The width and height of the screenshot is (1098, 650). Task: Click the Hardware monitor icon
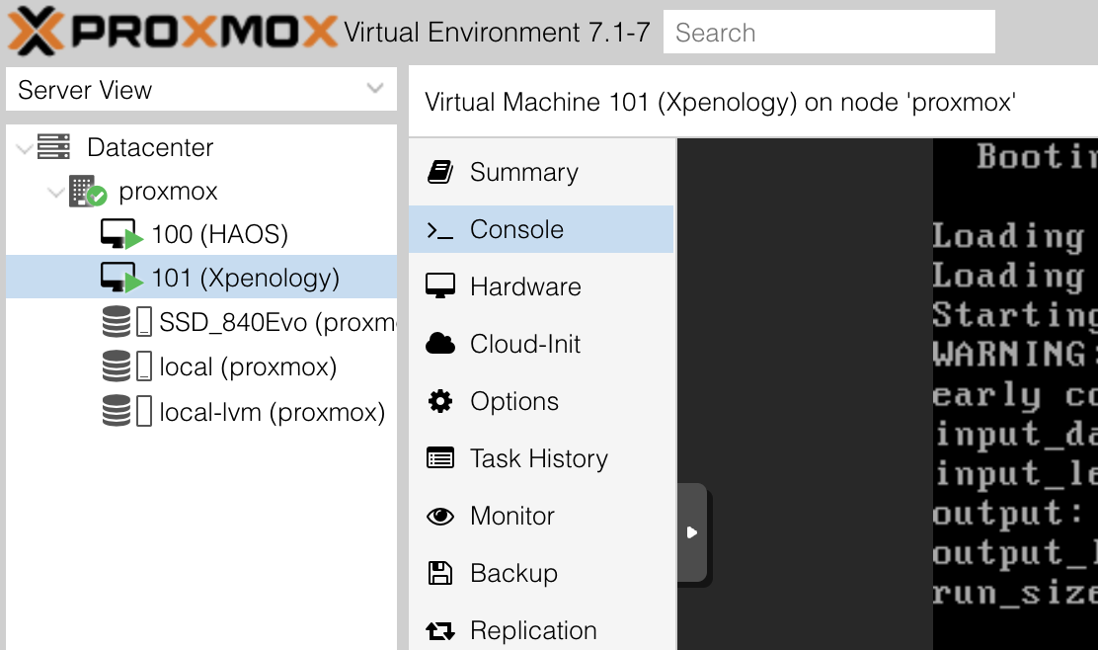click(440, 285)
